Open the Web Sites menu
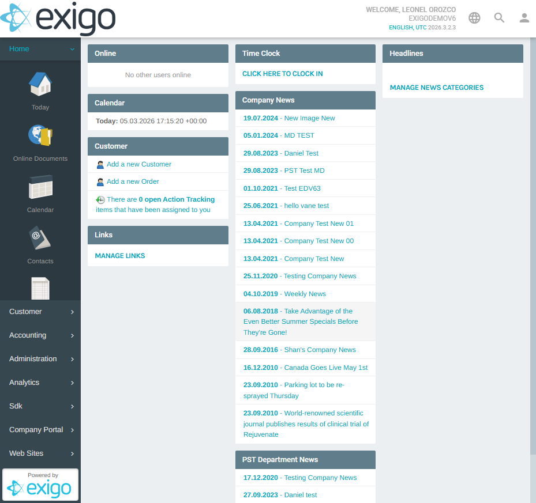The width and height of the screenshot is (536, 503). [40, 453]
